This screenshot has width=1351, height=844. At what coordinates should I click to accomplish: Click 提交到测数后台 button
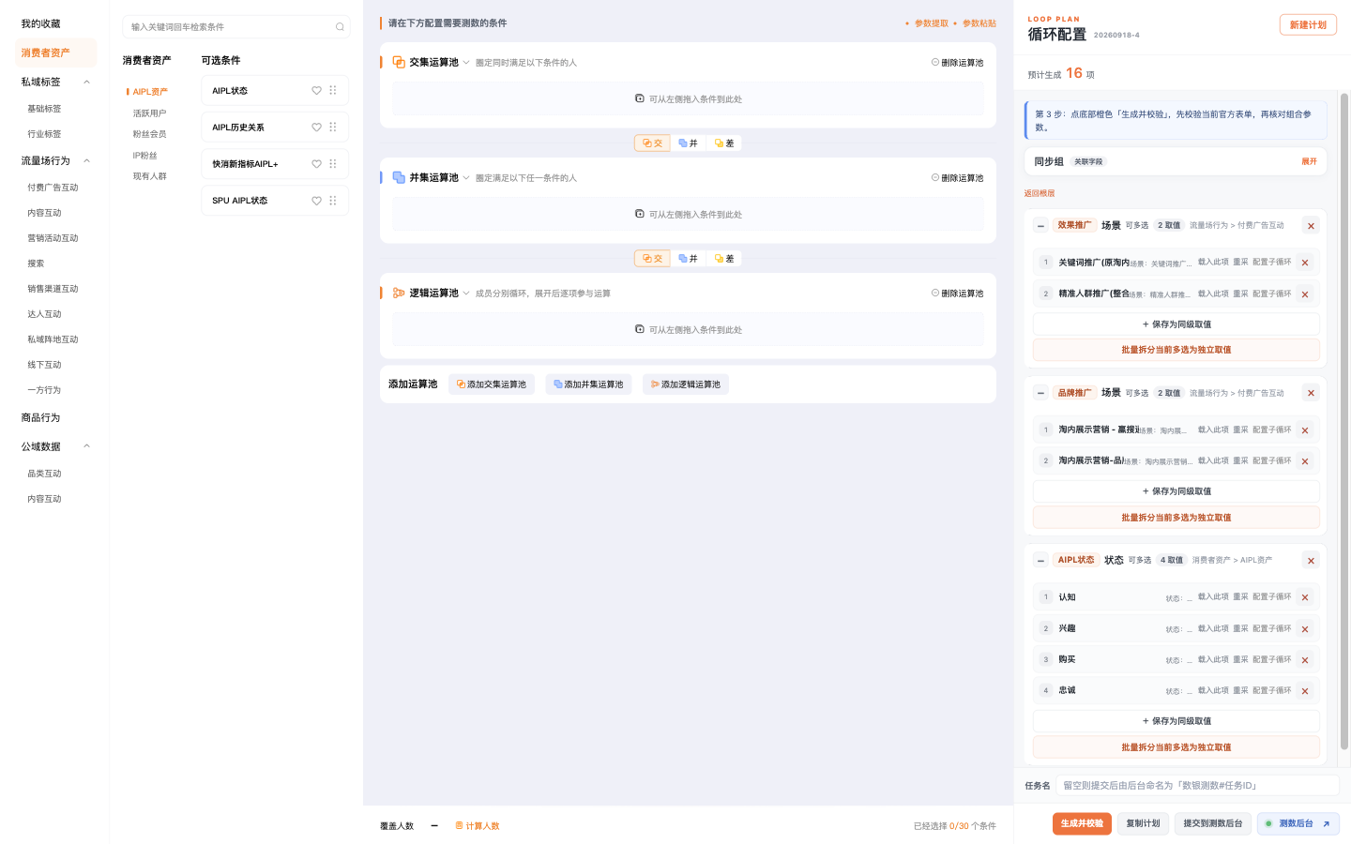(x=1213, y=823)
